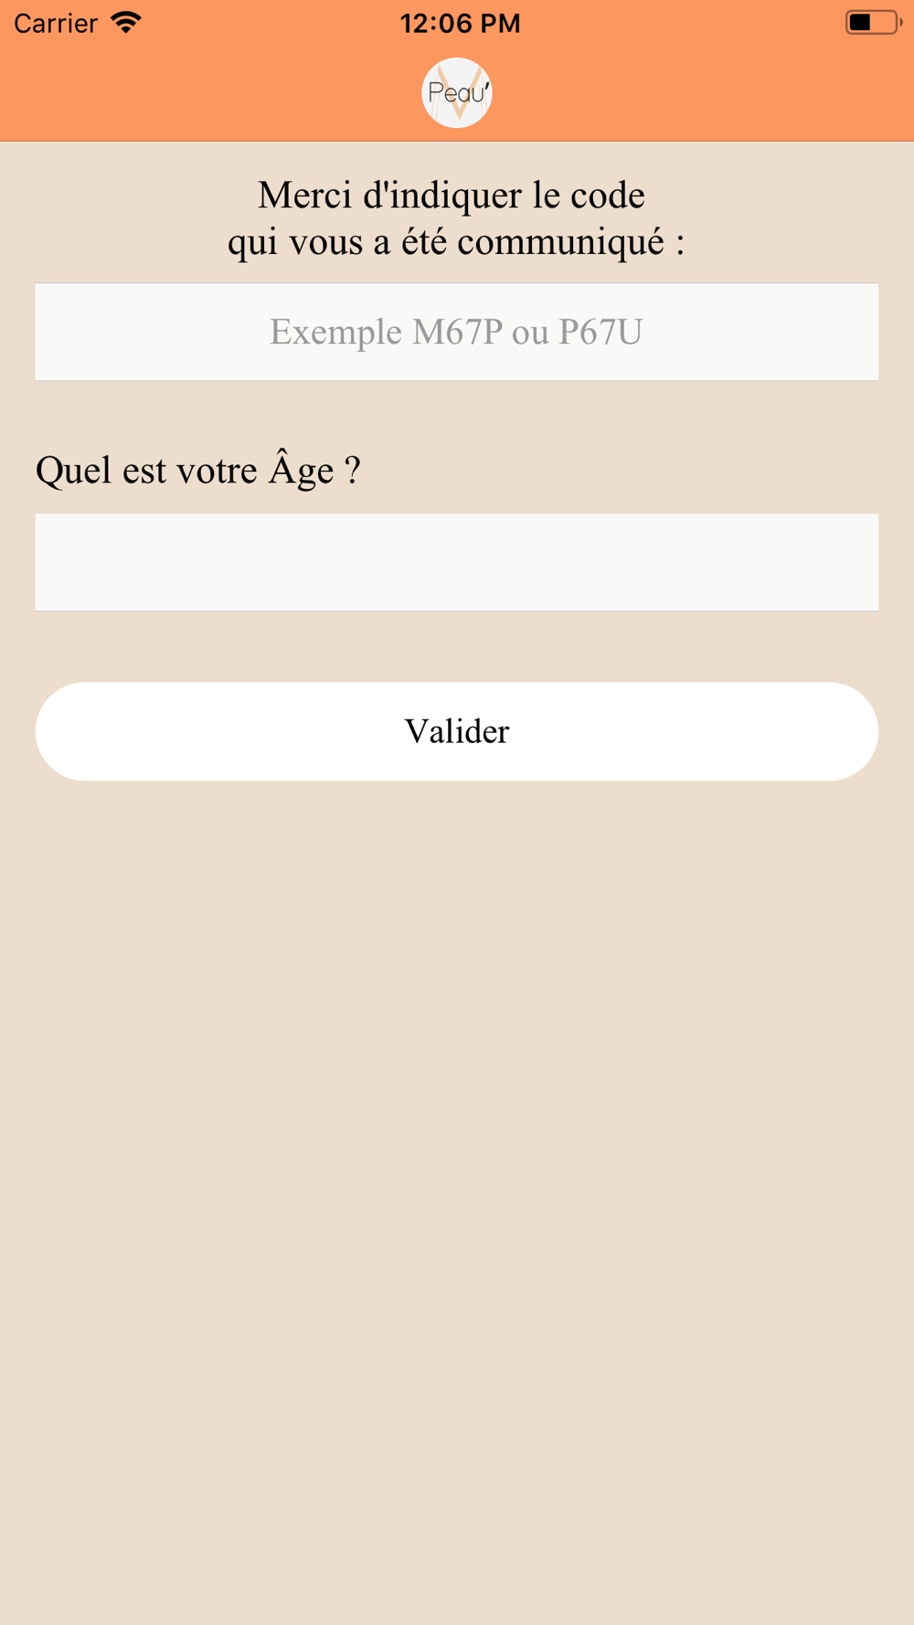The width and height of the screenshot is (914, 1625).
Task: Focus the access code input field
Action: (457, 332)
